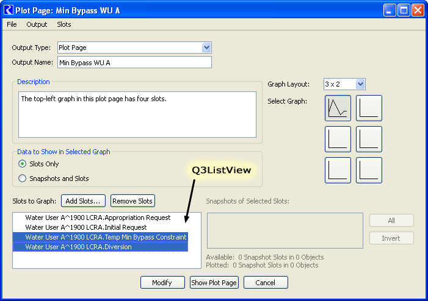The width and height of the screenshot is (428, 301).
Task: Click the disabled Invert snapshots button
Action: (x=391, y=238)
